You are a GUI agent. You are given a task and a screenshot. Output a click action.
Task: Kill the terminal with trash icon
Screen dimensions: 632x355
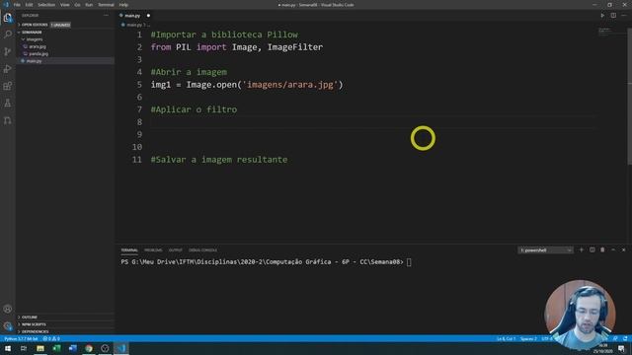[x=602, y=249]
